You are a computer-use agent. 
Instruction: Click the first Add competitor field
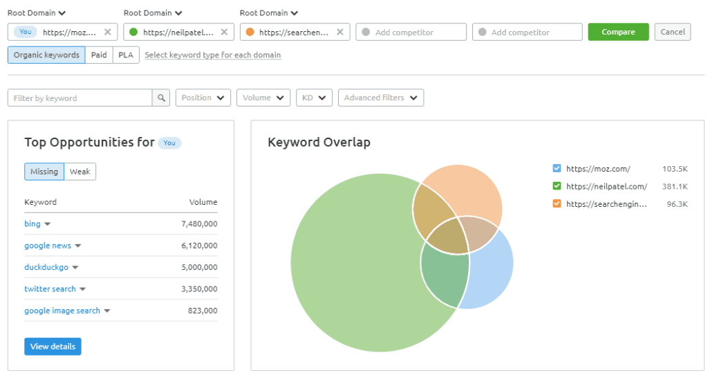[x=411, y=32]
